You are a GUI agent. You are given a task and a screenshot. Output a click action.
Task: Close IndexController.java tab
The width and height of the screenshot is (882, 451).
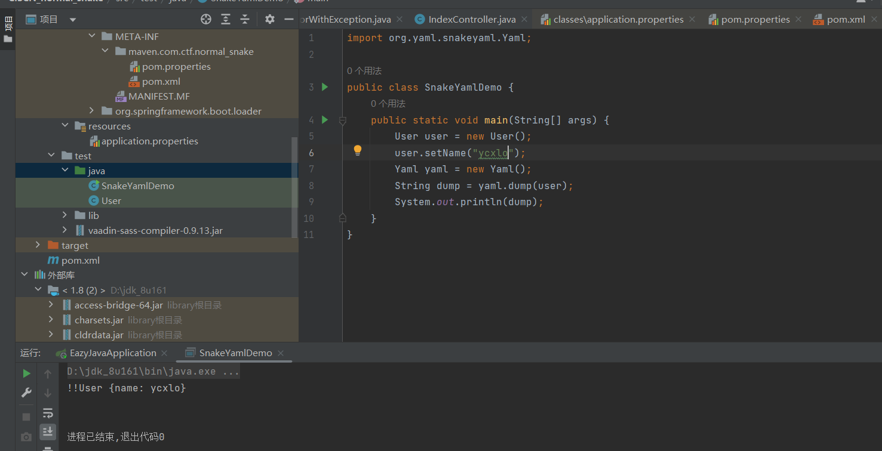point(525,20)
